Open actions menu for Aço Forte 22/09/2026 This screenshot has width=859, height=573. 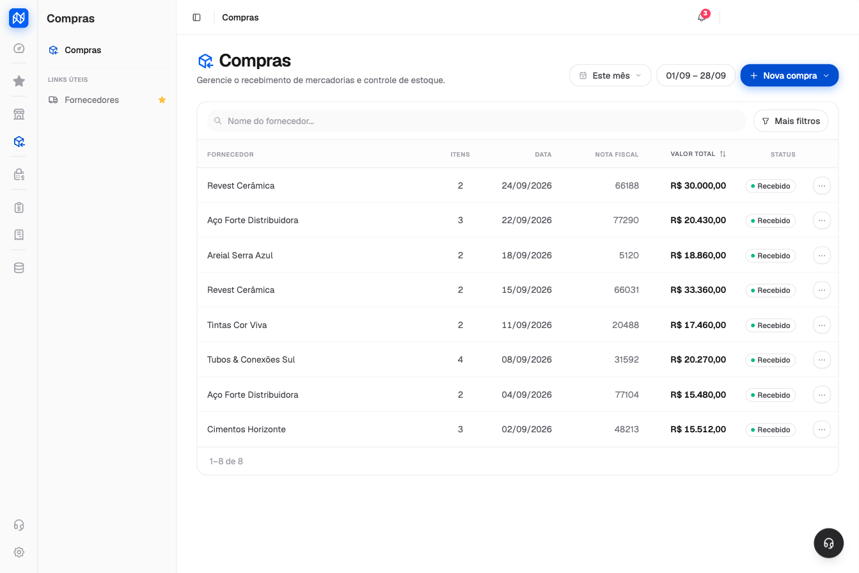(822, 220)
